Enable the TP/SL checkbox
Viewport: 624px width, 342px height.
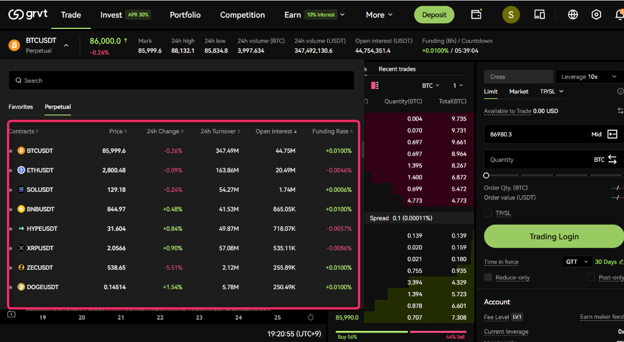pyautogui.click(x=488, y=213)
